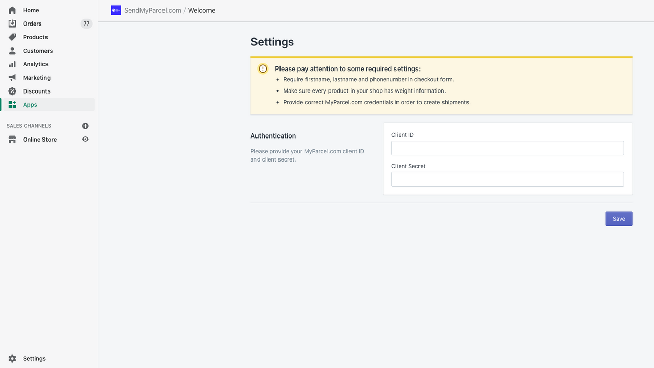Image resolution: width=654 pixels, height=368 pixels.
Task: Select the Orders icon in sidebar
Action: 11,24
